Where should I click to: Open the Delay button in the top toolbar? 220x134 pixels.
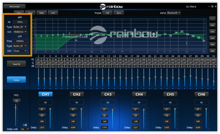click(42, 13)
